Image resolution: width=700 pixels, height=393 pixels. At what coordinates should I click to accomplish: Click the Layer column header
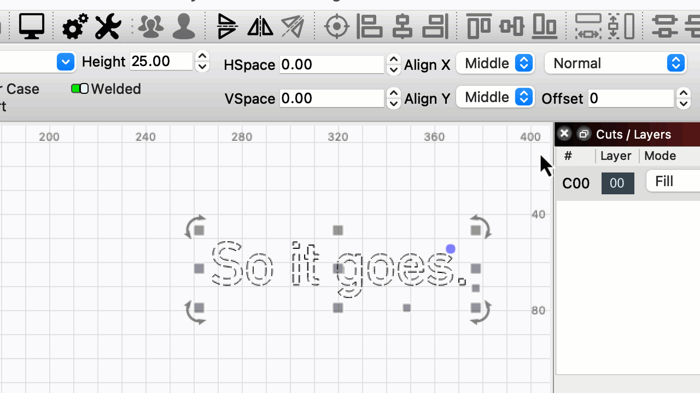point(616,156)
